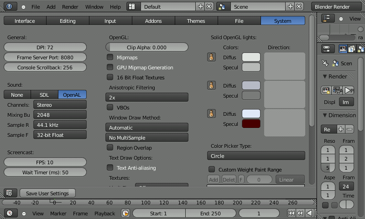Image resolution: width=365 pixels, height=219 pixels.
Task: Click the screen layout browse icon
Action: [x=132, y=7]
